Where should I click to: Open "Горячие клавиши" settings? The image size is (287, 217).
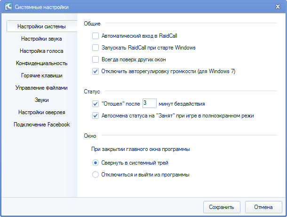(x=41, y=75)
